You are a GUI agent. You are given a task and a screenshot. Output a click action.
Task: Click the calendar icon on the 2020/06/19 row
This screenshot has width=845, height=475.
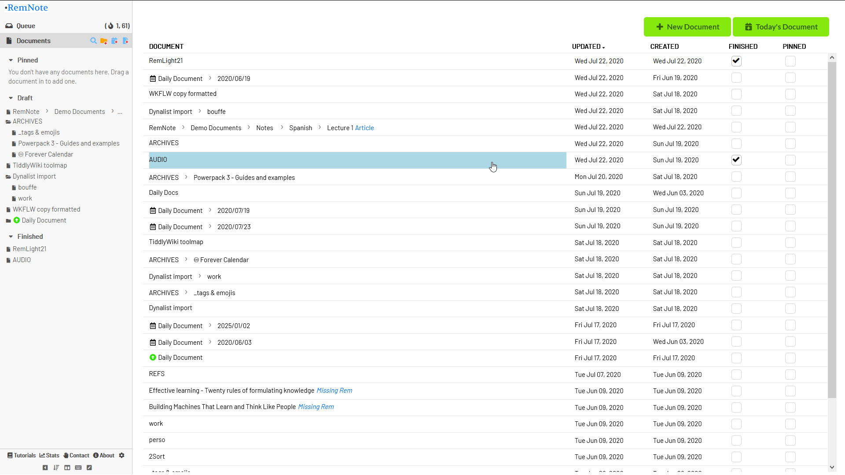click(153, 79)
